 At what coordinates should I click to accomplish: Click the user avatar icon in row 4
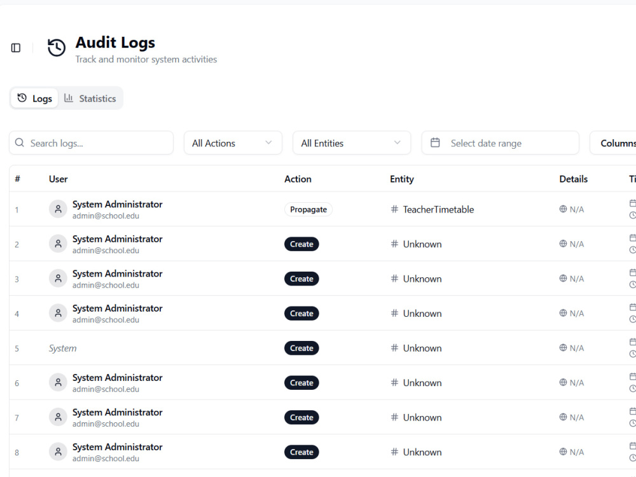click(x=58, y=313)
